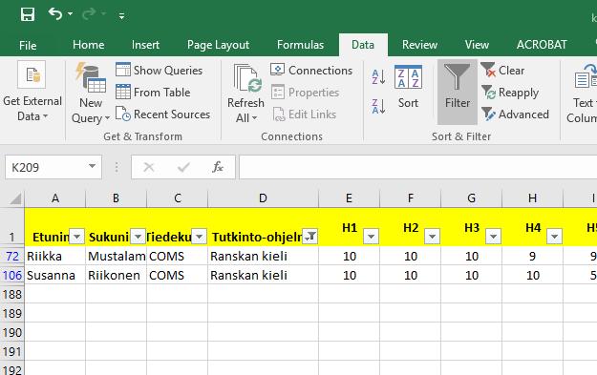Select the cell containing Mustalam

coord(117,256)
